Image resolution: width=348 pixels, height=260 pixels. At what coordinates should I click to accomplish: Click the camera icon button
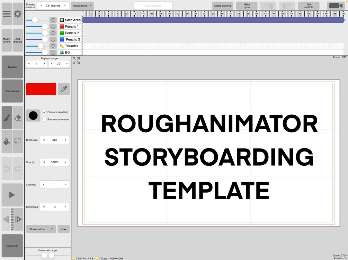click(336, 6)
